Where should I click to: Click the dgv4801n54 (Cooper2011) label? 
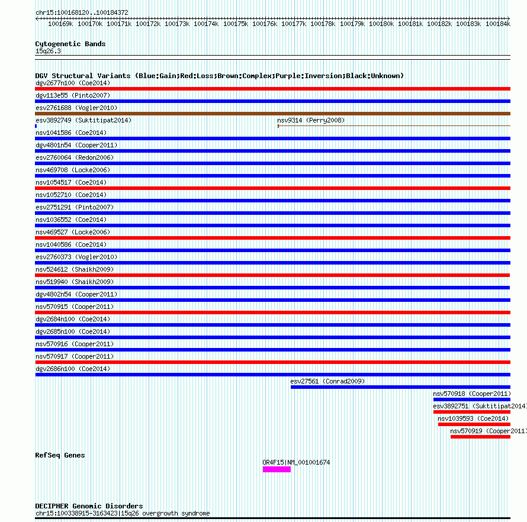[76, 145]
